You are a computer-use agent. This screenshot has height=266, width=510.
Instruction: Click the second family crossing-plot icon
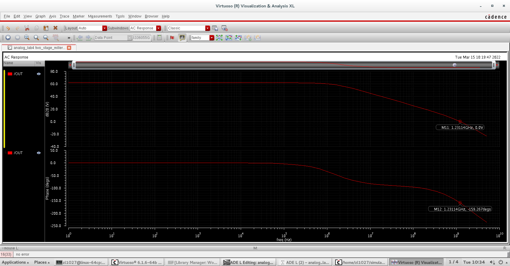pyautogui.click(x=229, y=38)
